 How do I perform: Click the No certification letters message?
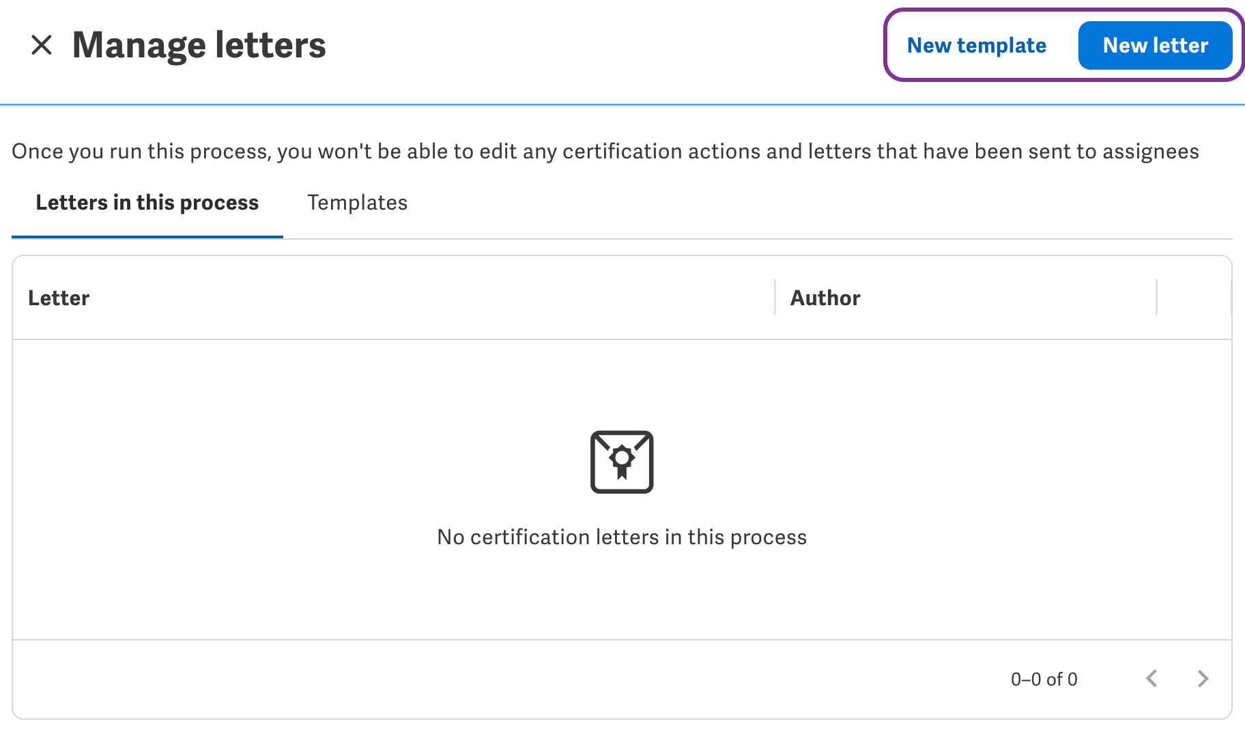coord(622,537)
